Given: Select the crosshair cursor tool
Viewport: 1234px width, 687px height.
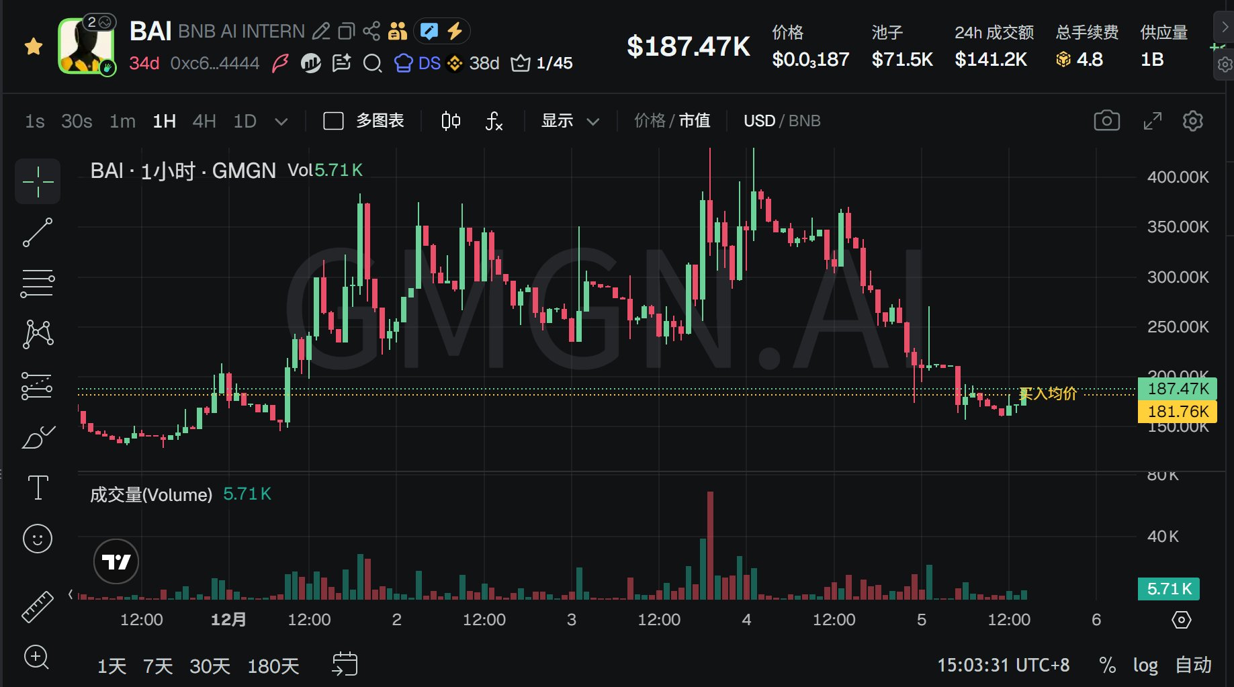Looking at the screenshot, I should [x=38, y=181].
